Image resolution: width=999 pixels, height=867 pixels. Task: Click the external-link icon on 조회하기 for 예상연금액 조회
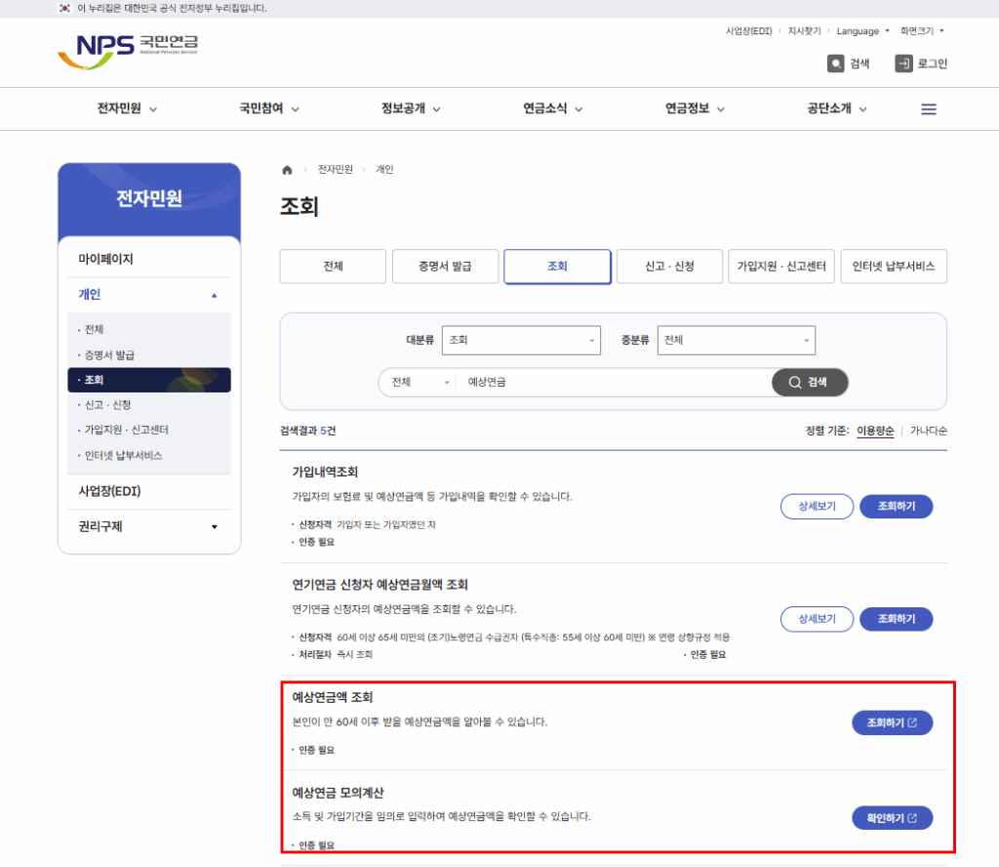pos(914,722)
